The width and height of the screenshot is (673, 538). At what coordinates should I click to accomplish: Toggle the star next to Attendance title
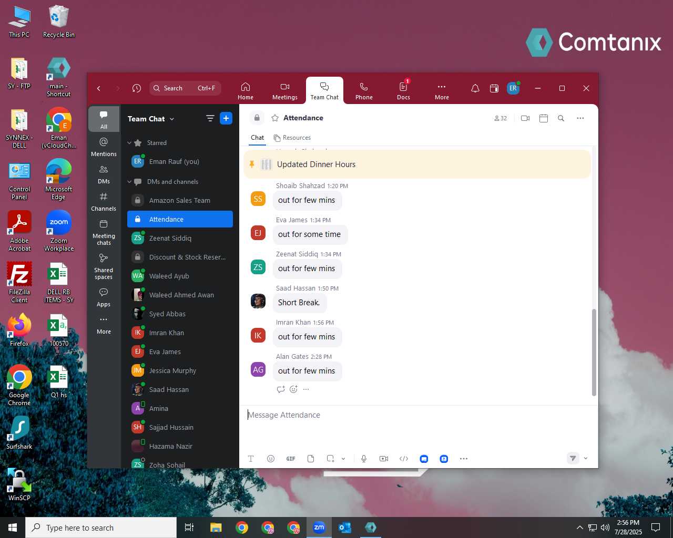274,118
